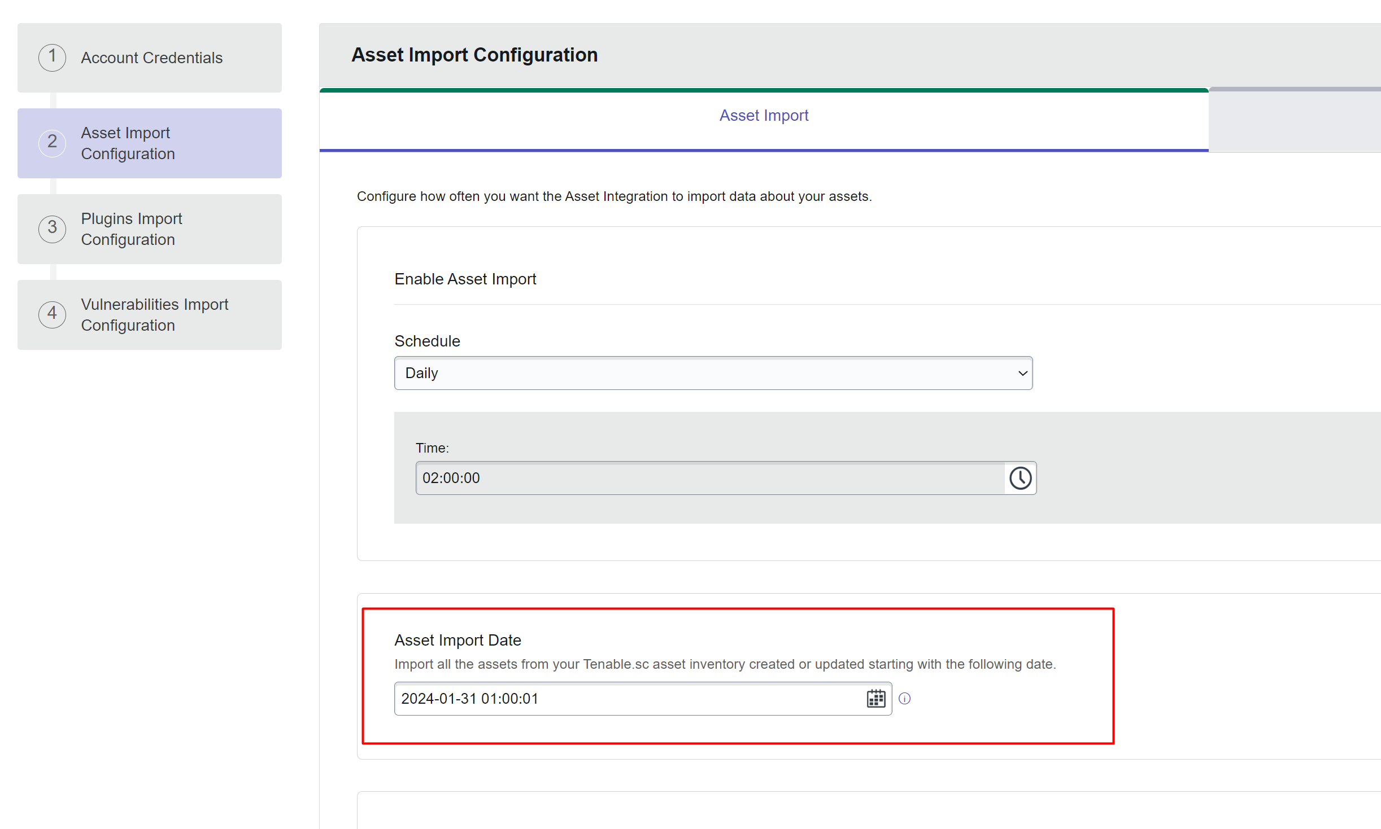
Task: Click the step 4 number circle
Action: pos(52,314)
